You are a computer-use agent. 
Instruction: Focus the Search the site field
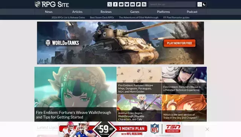point(172,4)
